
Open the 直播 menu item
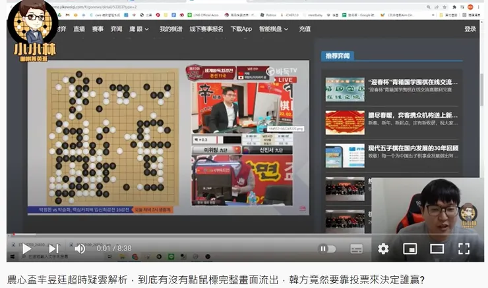(79, 29)
